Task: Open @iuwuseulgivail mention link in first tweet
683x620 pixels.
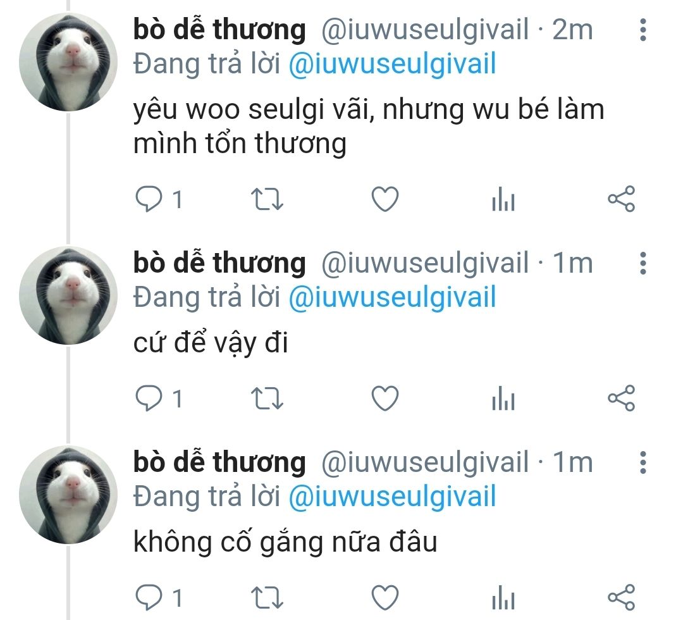Action: click(393, 64)
